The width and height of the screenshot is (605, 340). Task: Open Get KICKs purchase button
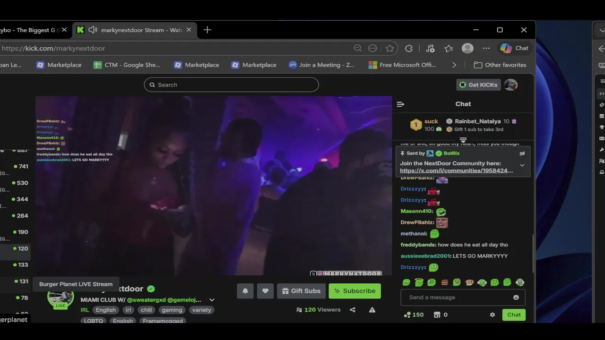click(x=478, y=85)
